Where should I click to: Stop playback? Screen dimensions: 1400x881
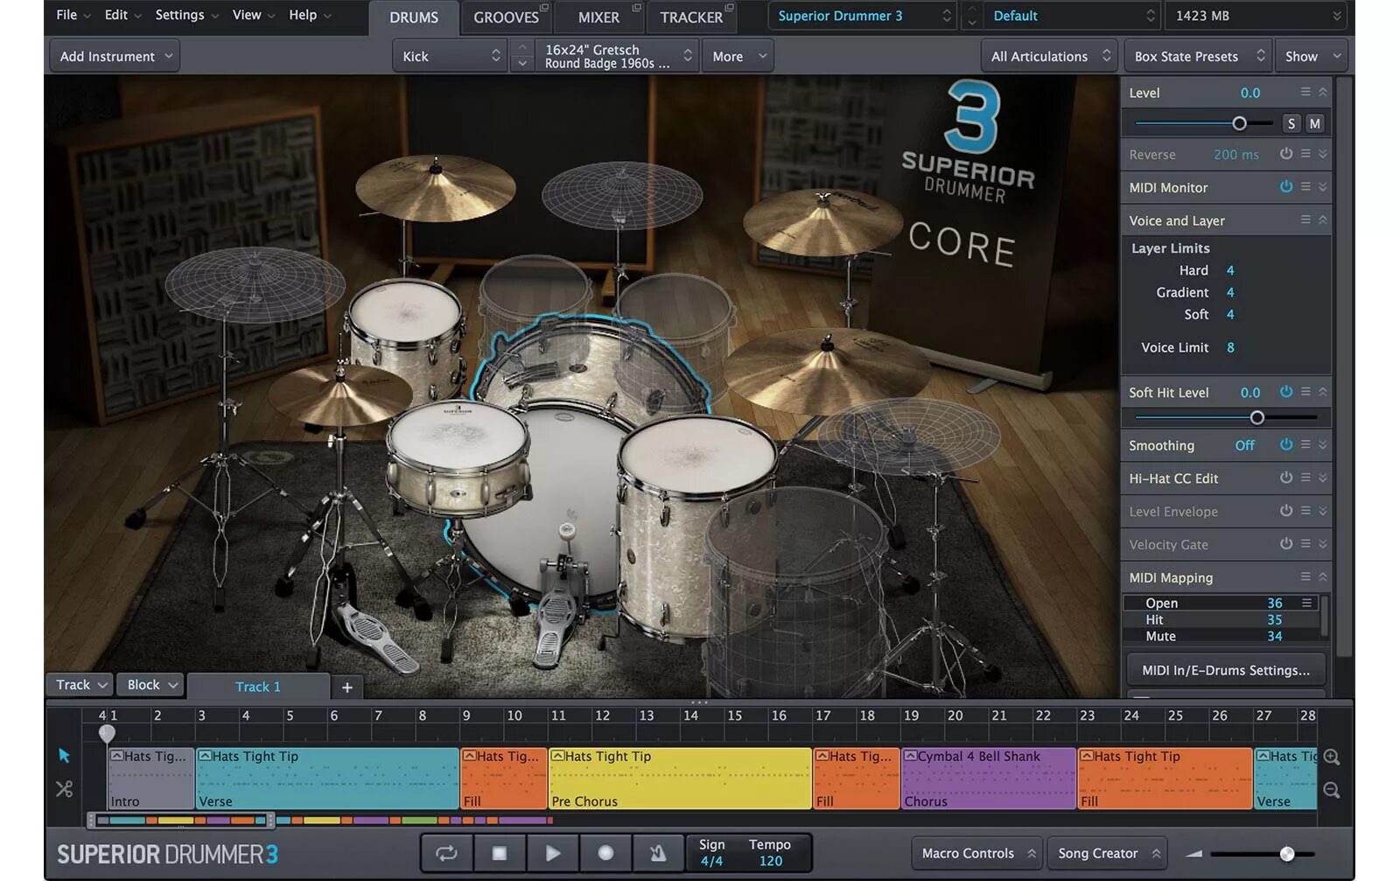[500, 853]
